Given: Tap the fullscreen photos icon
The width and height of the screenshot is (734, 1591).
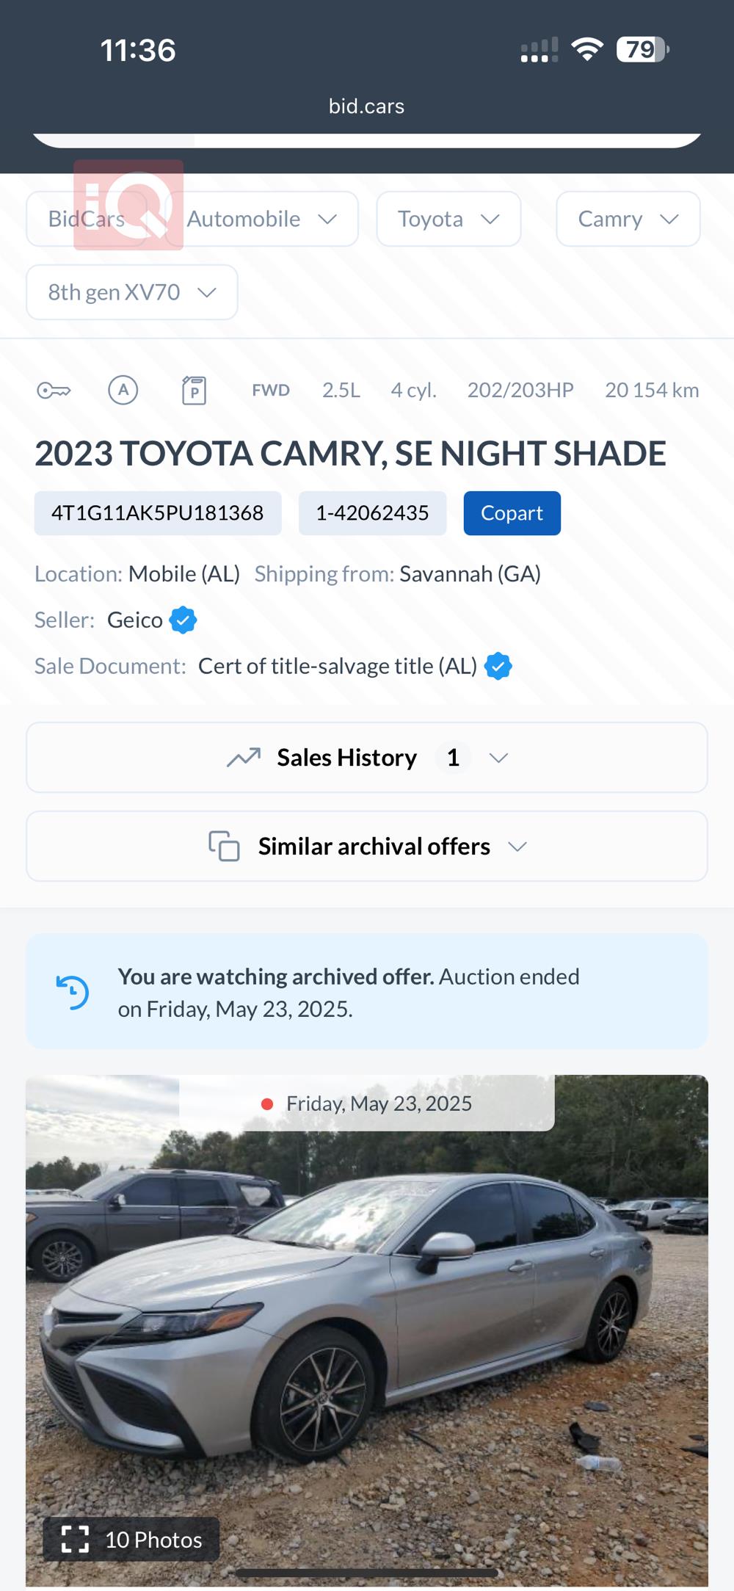Looking at the screenshot, I should point(75,1539).
